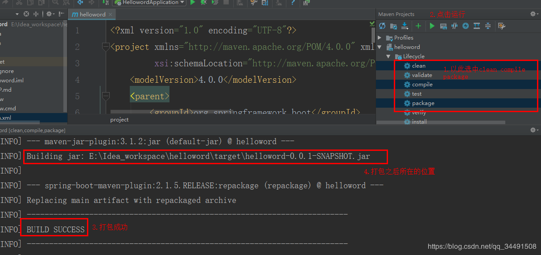This screenshot has width=541, height=255.
Task: Navigate forward with right arrow icon
Action: point(91,3)
